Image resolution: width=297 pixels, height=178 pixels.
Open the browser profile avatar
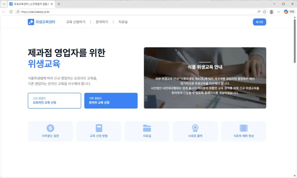(x=271, y=12)
